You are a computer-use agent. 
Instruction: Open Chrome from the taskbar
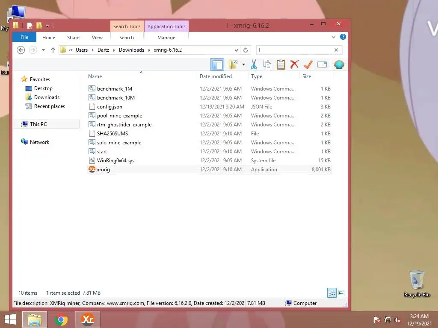[61, 319]
